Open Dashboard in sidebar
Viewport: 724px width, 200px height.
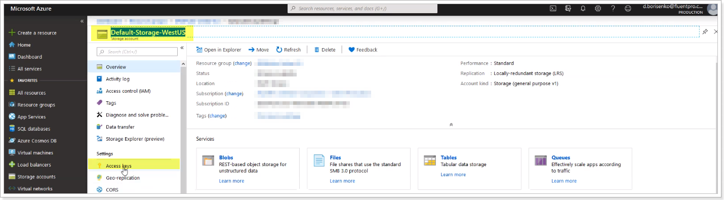point(25,57)
